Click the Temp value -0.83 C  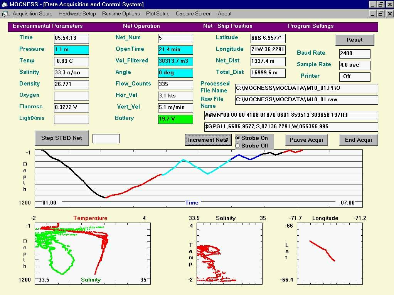coord(71,61)
